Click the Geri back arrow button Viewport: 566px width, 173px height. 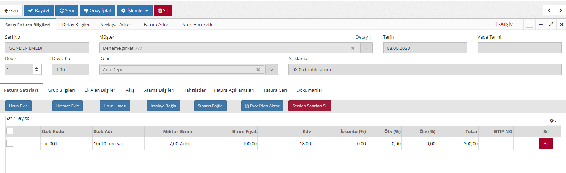point(11,10)
